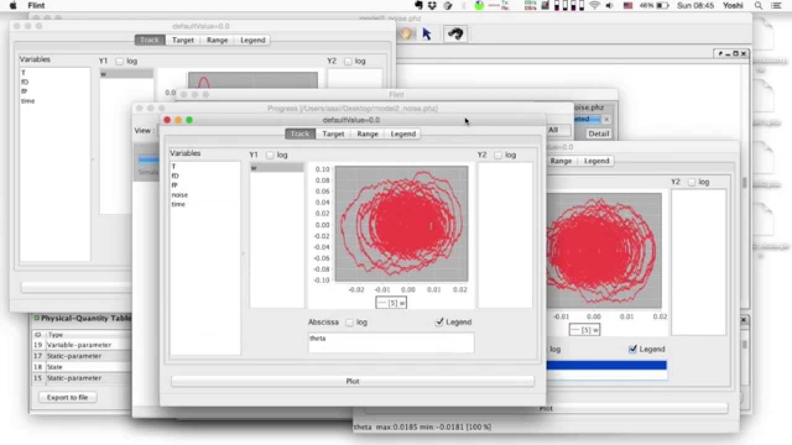The width and height of the screenshot is (792, 445).
Task: Click Plot button in front window
Action: [352, 381]
